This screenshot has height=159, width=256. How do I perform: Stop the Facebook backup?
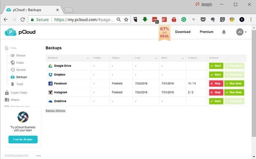tap(216, 83)
